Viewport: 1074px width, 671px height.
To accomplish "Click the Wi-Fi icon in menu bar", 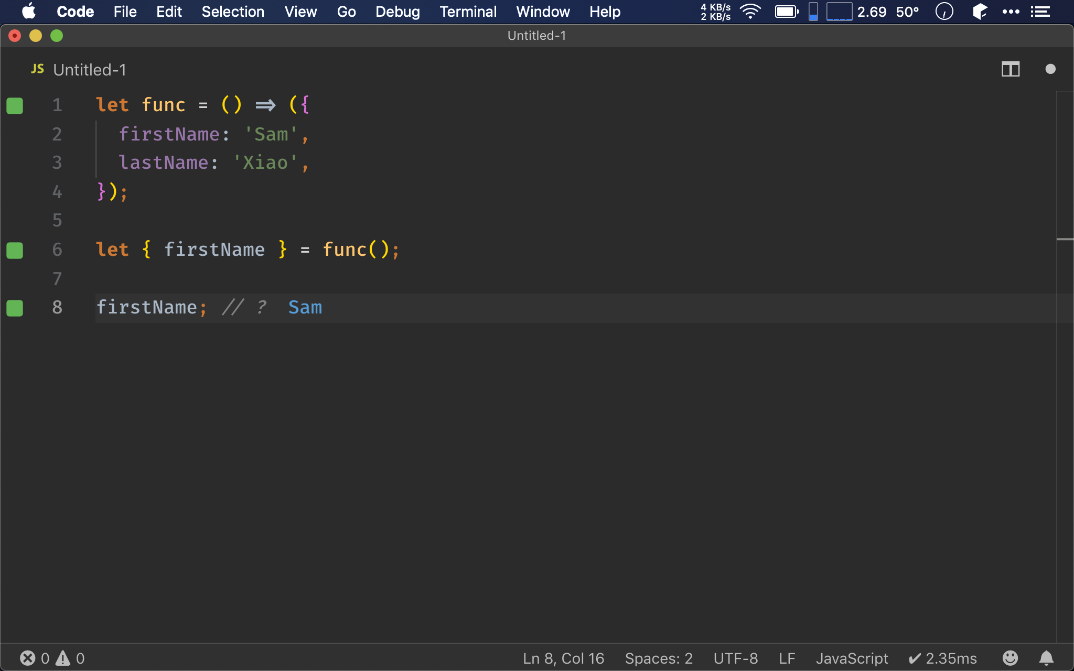I will [750, 12].
